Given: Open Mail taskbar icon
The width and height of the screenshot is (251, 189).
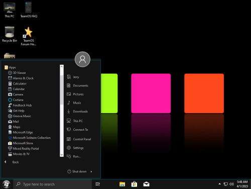Looking at the screenshot, I should point(146,184).
